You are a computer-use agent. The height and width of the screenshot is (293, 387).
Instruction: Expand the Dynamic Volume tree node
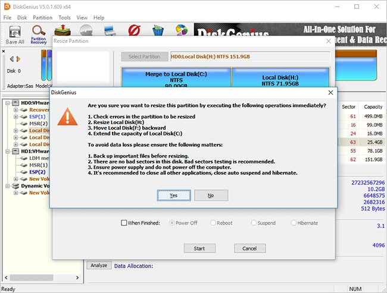pyautogui.click(x=7, y=185)
